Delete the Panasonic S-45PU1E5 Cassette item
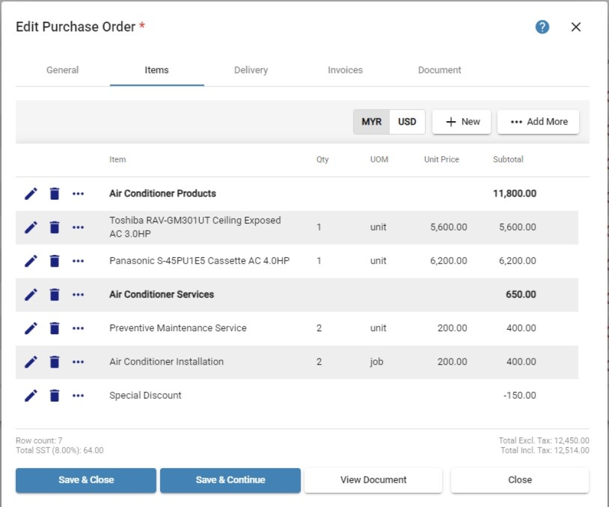The height and width of the screenshot is (507, 609). point(55,261)
